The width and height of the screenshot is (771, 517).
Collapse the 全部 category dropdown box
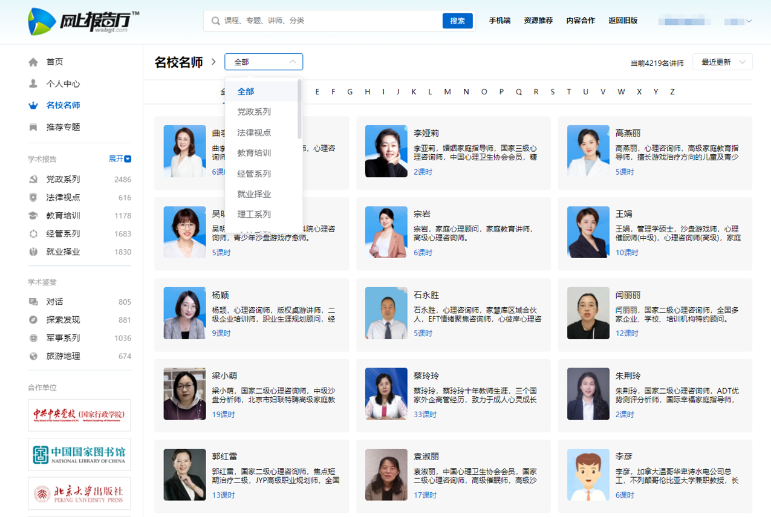[264, 62]
